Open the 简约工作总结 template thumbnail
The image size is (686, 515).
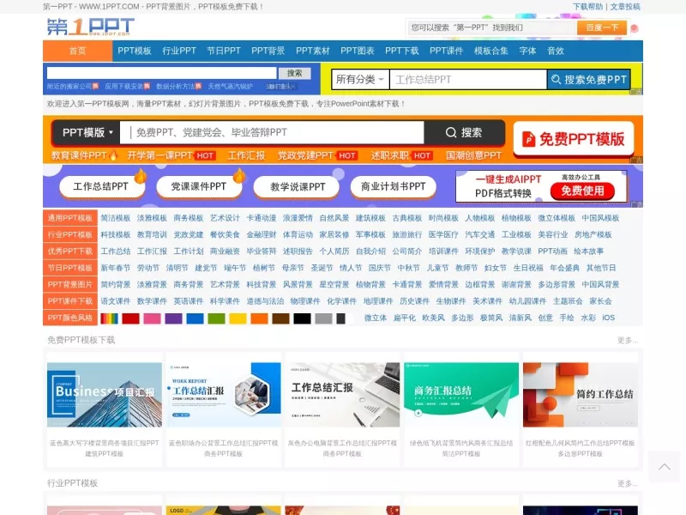(x=581, y=395)
